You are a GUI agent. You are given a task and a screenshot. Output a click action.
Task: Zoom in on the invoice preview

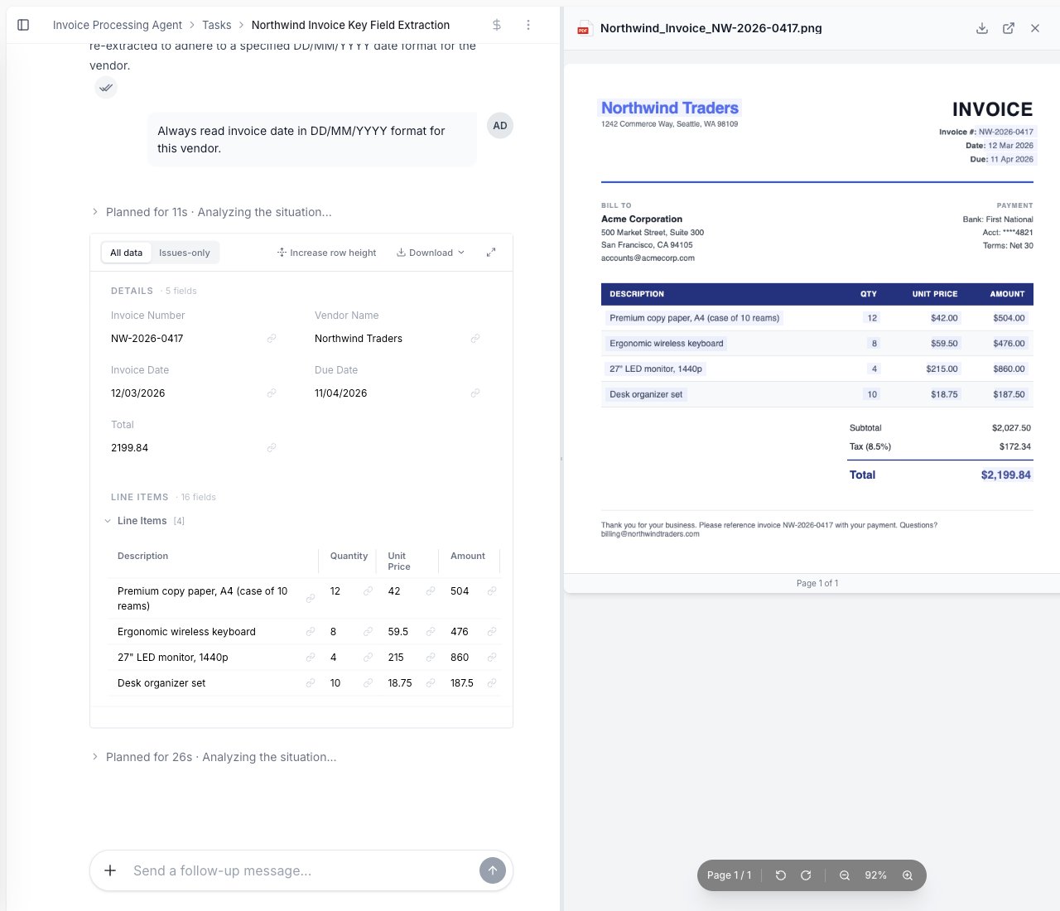point(908,875)
